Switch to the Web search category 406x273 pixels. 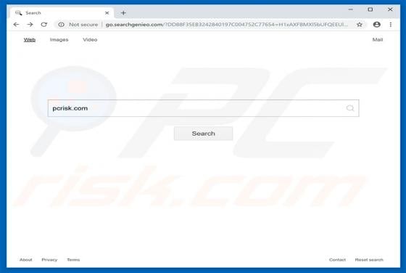coord(30,40)
